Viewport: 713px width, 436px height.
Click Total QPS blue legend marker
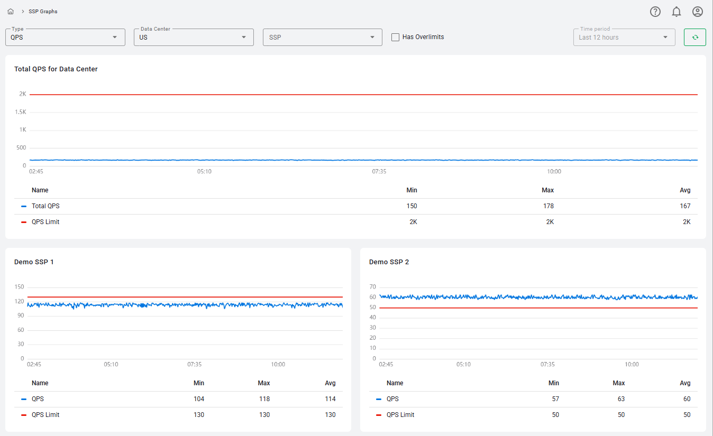point(24,206)
